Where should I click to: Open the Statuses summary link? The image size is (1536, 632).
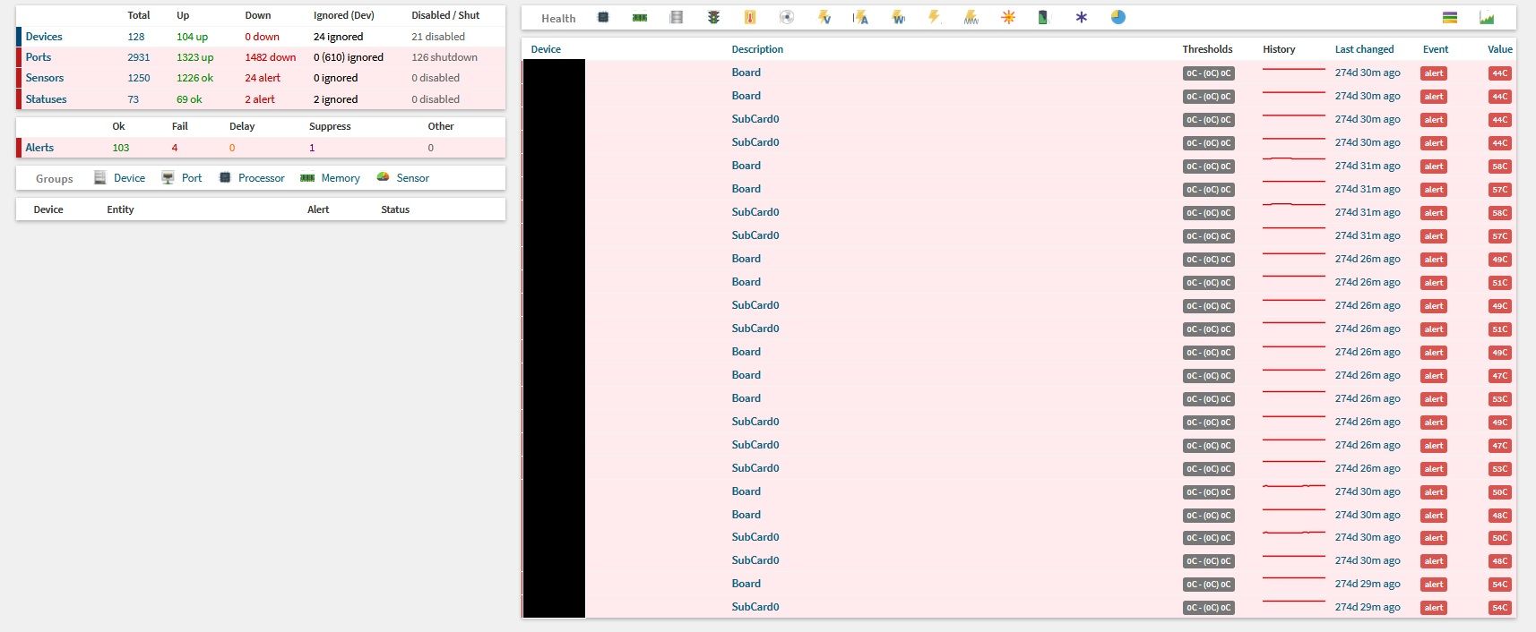[x=47, y=99]
